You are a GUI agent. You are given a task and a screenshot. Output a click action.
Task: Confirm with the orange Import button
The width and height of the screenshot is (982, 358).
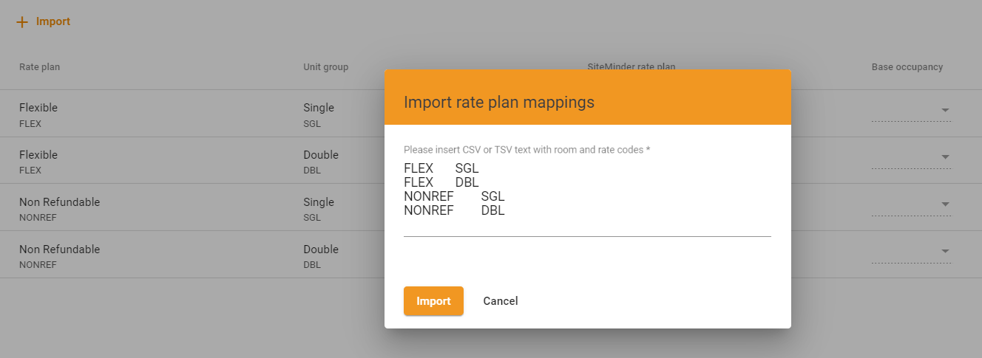(x=433, y=301)
